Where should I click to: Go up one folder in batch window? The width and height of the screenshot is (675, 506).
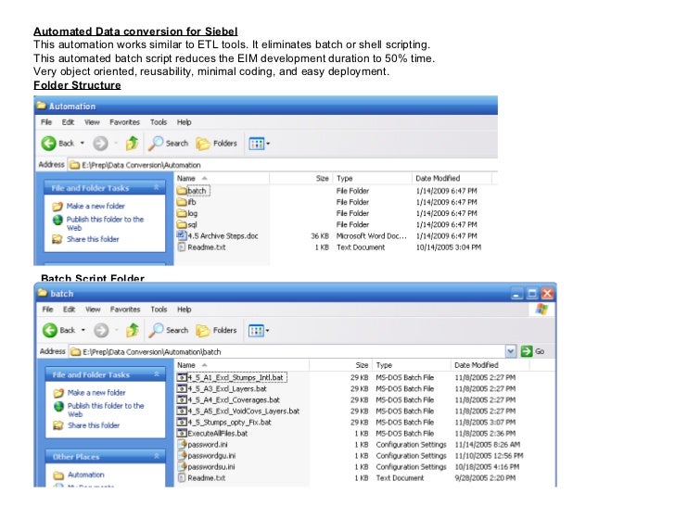pos(133,330)
